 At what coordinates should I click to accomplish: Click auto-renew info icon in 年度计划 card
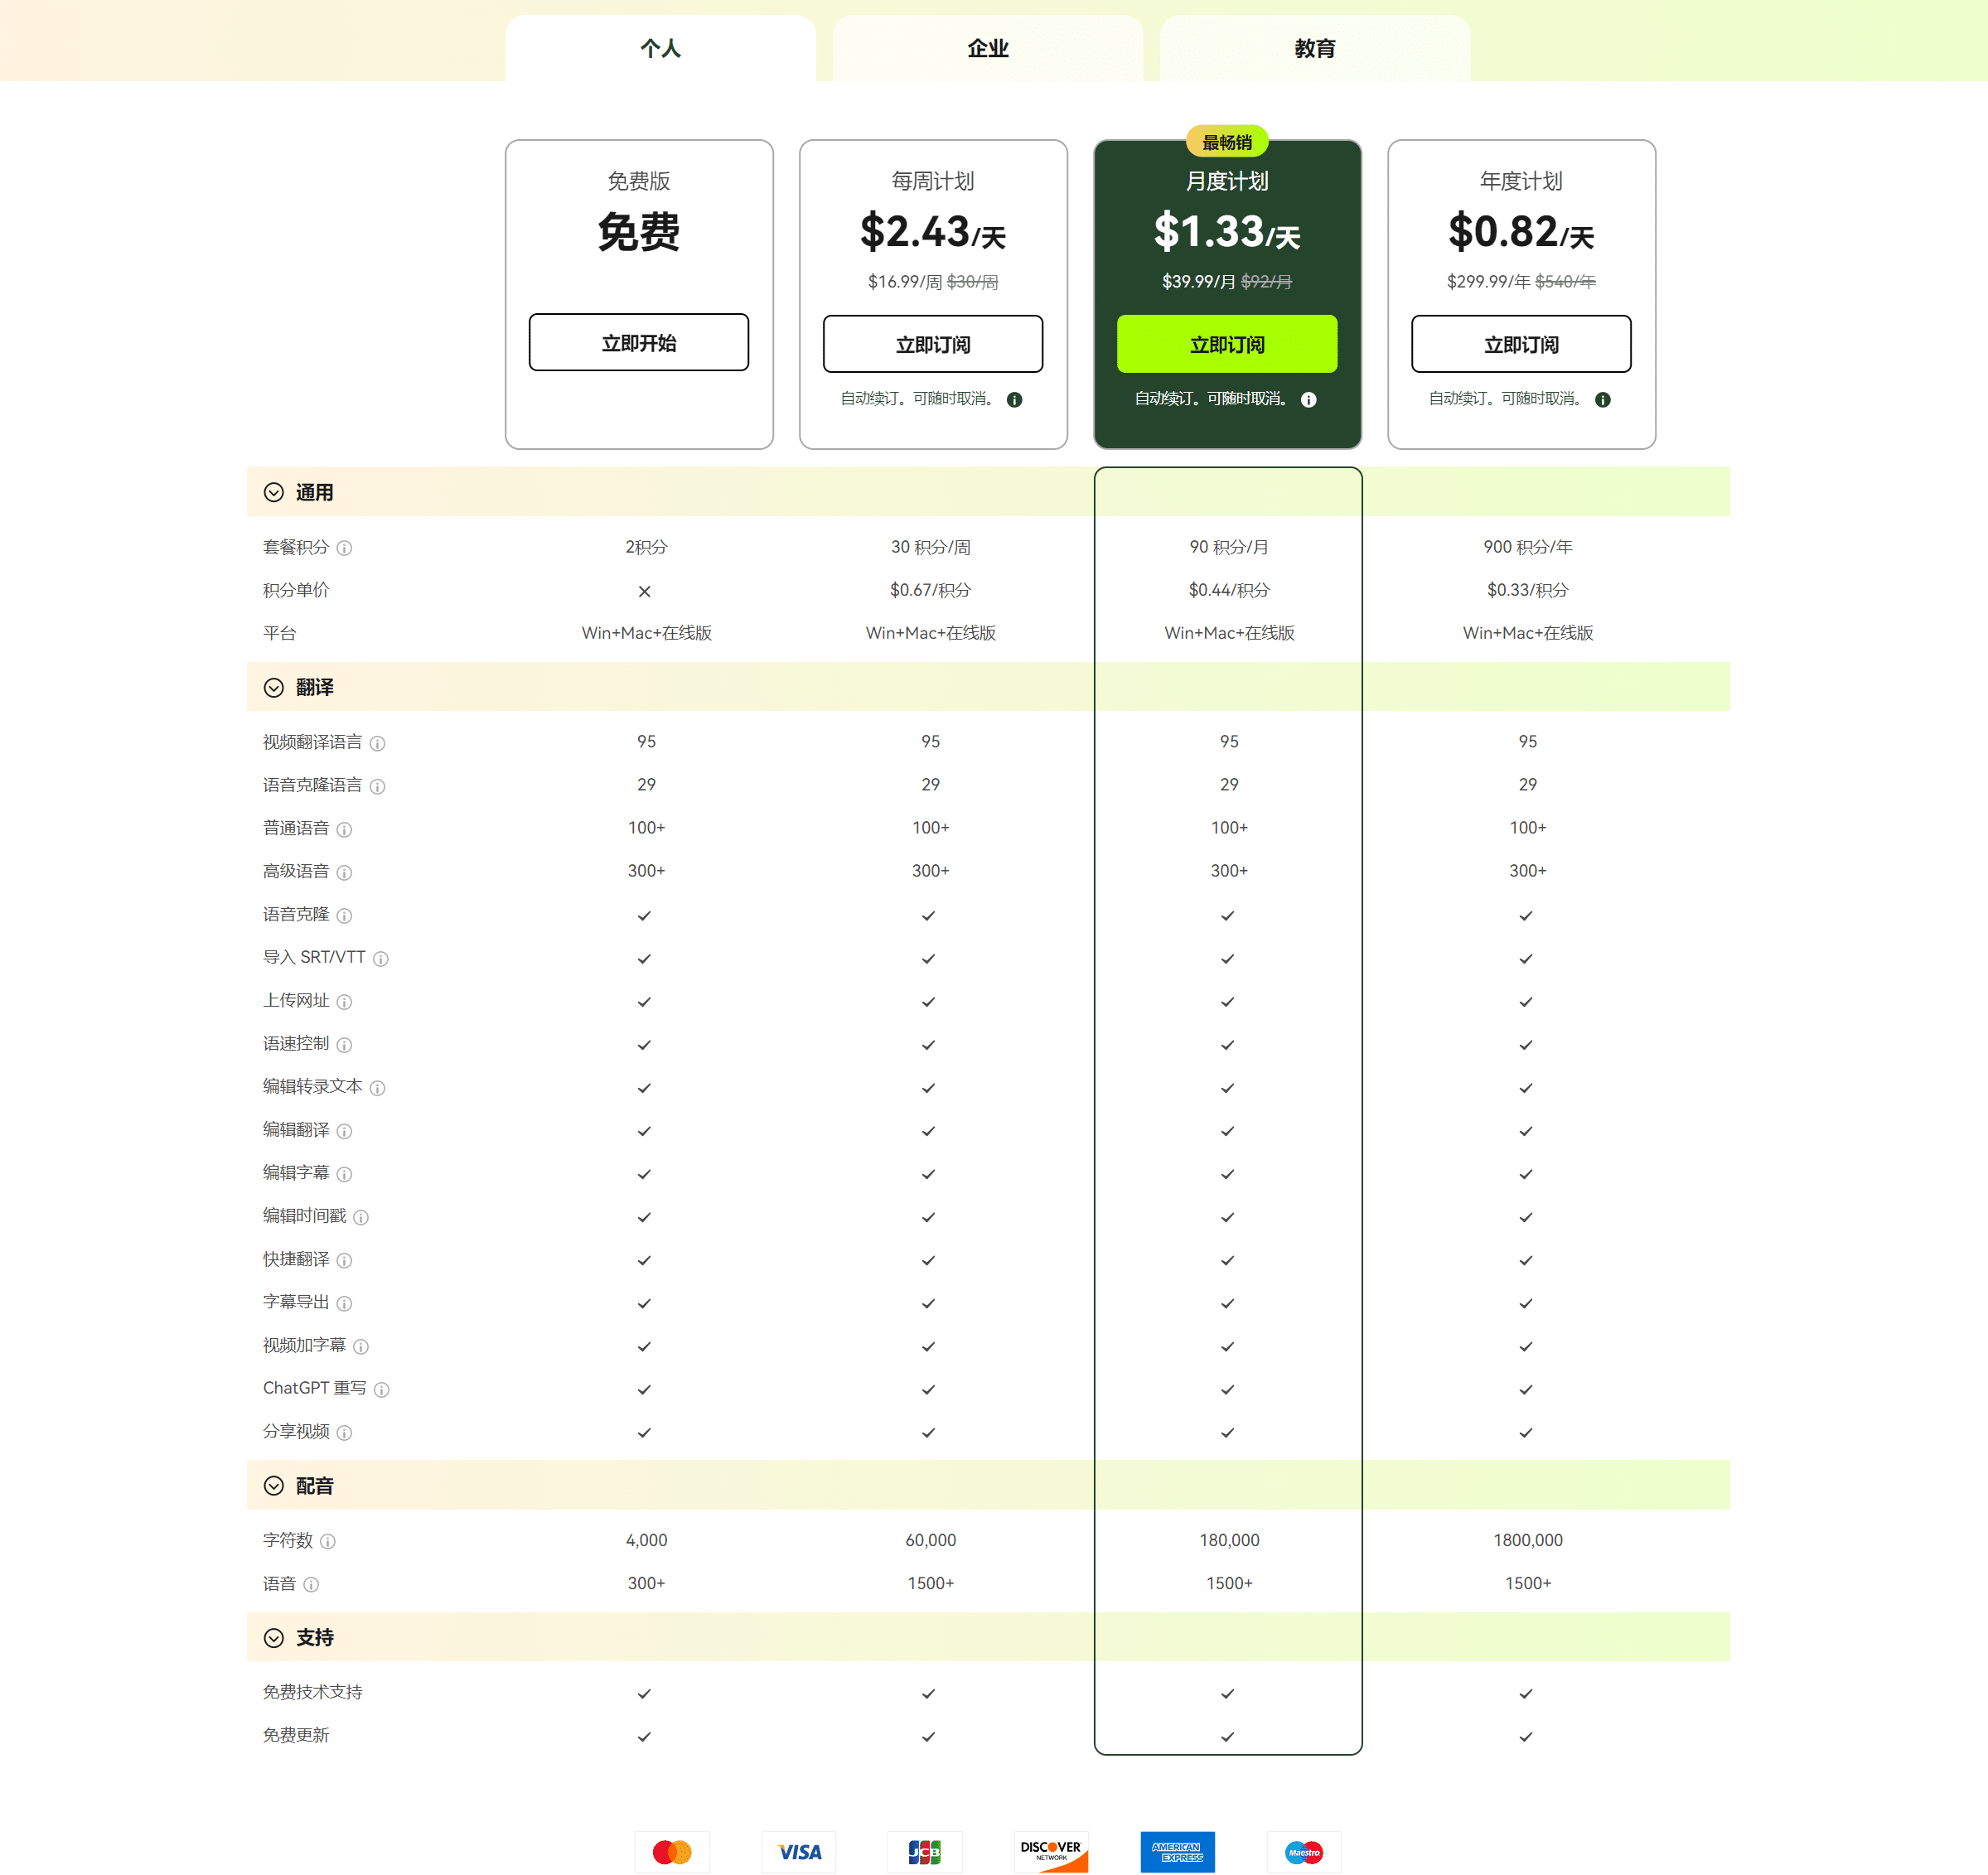pos(1602,400)
